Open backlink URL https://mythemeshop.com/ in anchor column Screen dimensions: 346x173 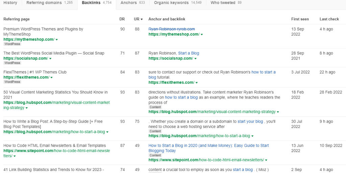[x=174, y=34]
